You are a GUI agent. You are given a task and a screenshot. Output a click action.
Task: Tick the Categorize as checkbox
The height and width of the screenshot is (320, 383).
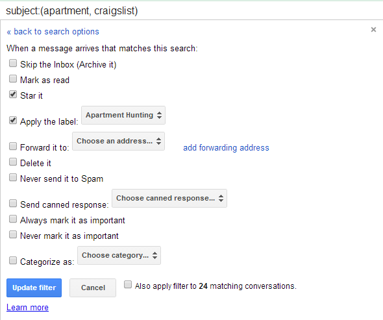coord(13,260)
